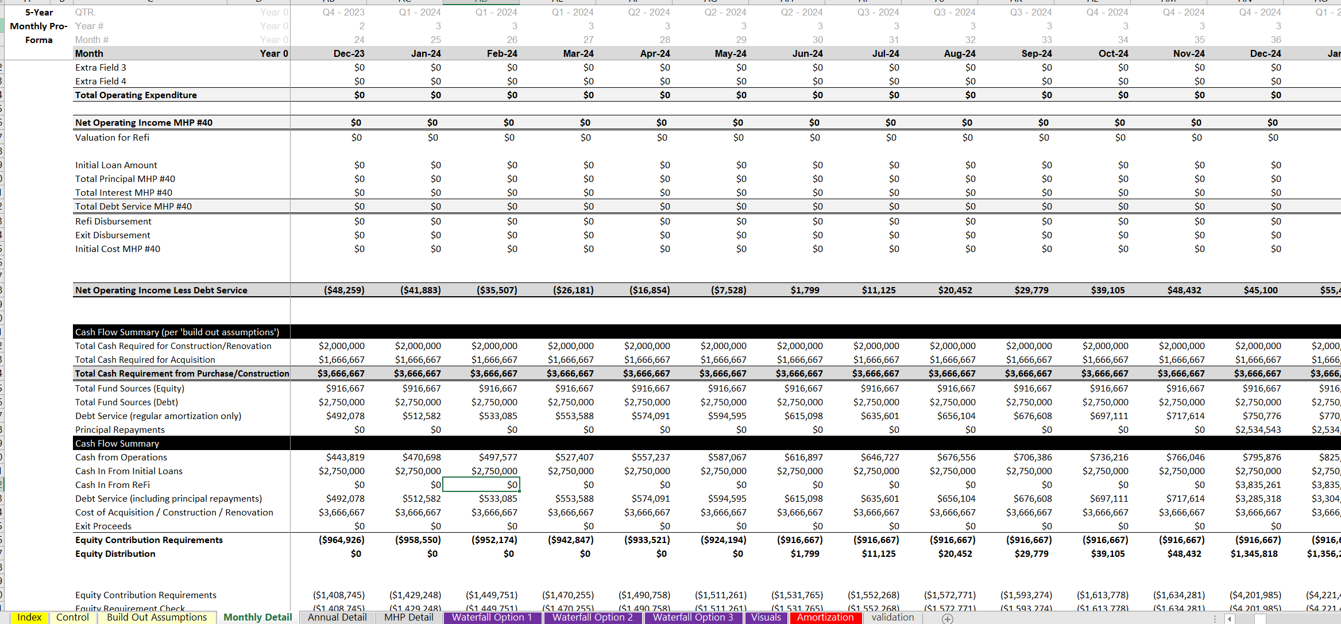Viewport: 1341px width, 624px height.
Task: Select the Monthly Detail sheet tab
Action: point(257,617)
